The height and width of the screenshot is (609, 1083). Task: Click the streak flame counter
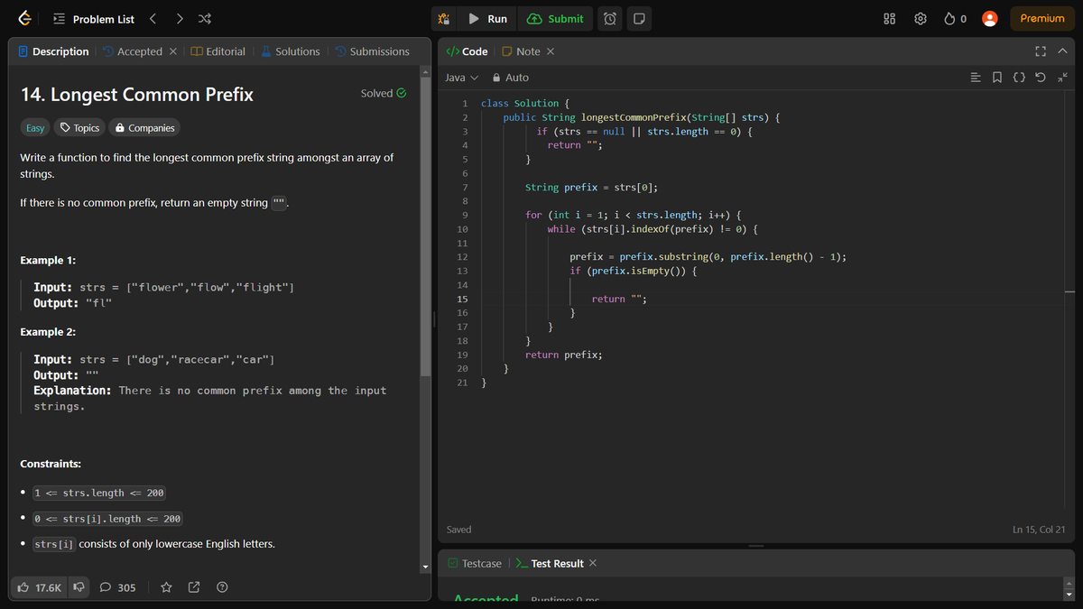point(956,19)
